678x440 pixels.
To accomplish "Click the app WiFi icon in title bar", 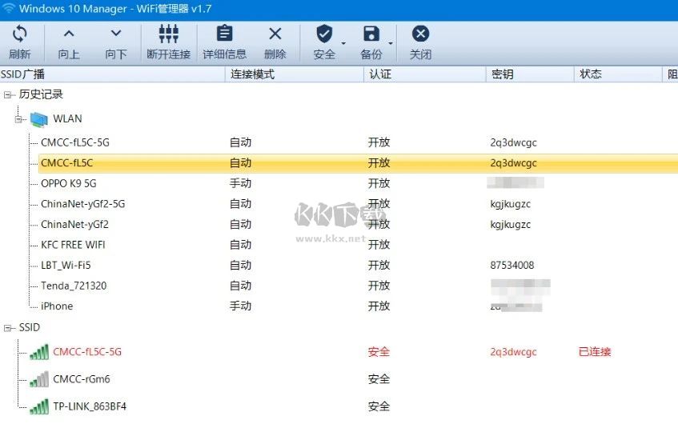I will (9, 8).
